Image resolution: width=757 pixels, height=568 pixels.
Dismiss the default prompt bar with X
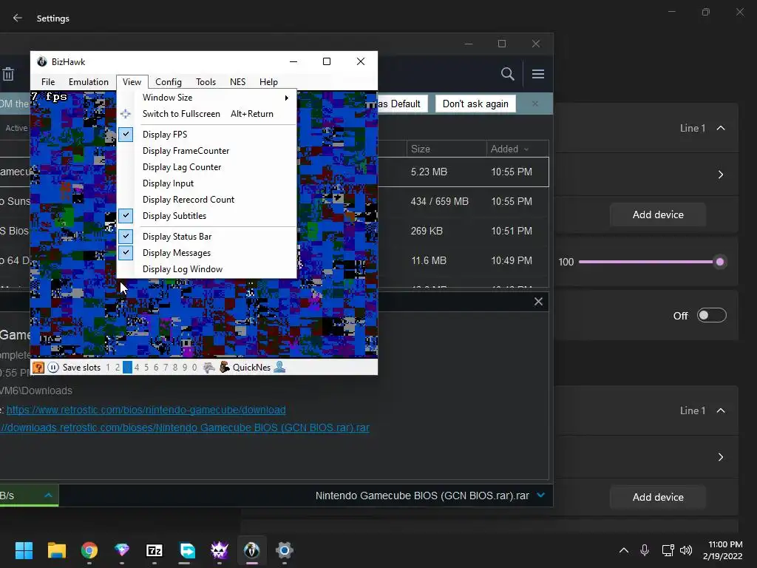[x=535, y=104]
